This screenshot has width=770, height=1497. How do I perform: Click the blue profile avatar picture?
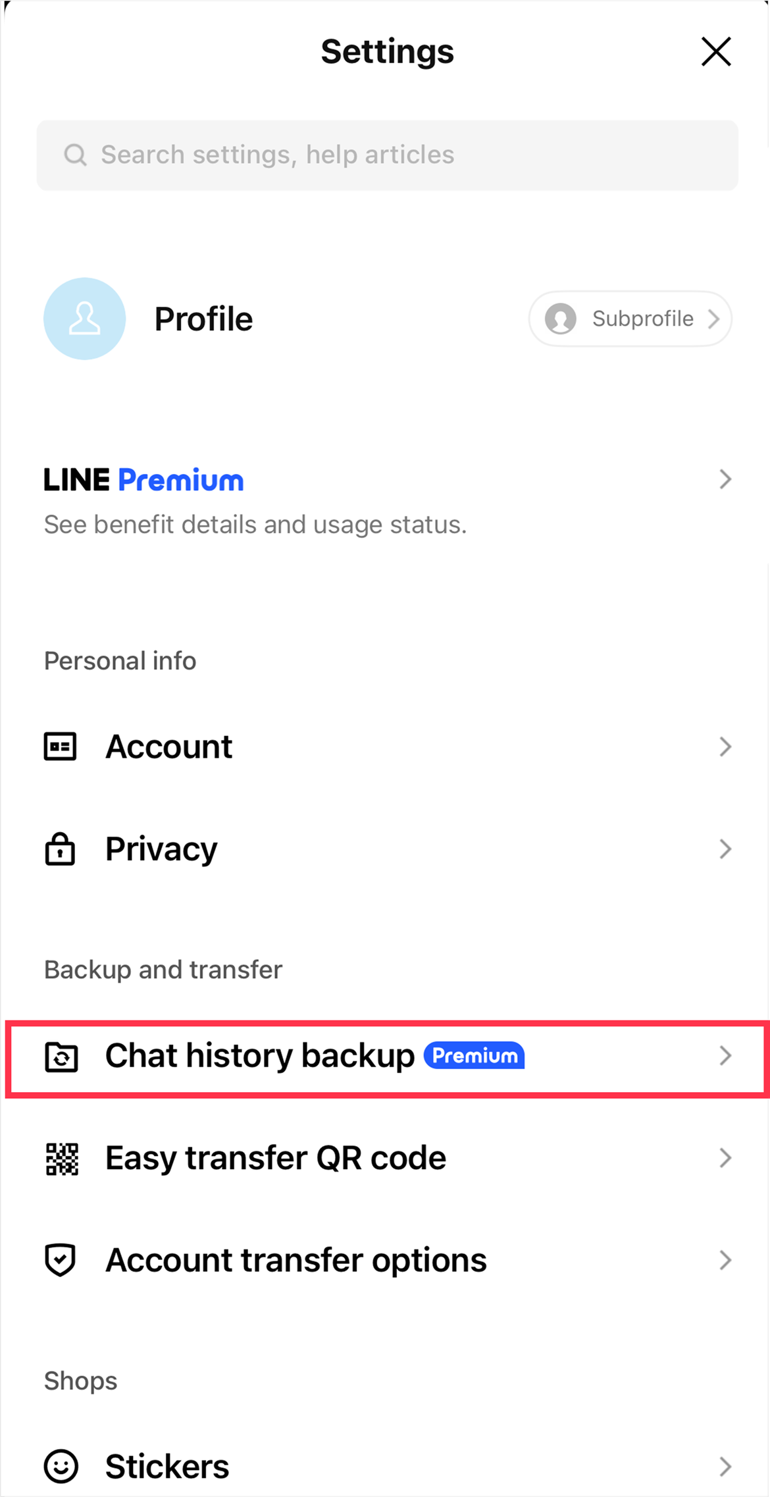(84, 319)
